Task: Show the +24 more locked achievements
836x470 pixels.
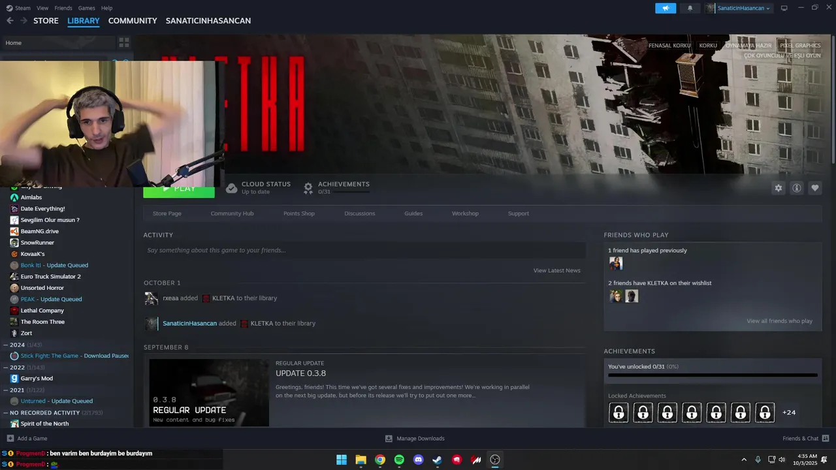Action: tap(789, 413)
